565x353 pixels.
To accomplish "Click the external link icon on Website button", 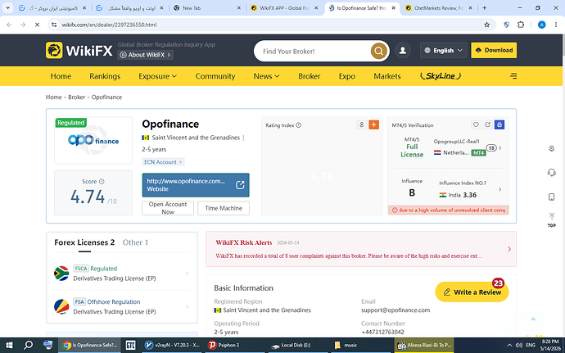I will point(240,185).
